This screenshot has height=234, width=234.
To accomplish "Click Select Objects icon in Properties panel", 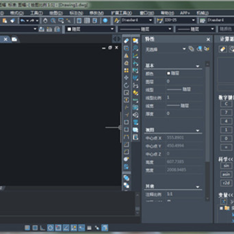I will tap(199, 49).
